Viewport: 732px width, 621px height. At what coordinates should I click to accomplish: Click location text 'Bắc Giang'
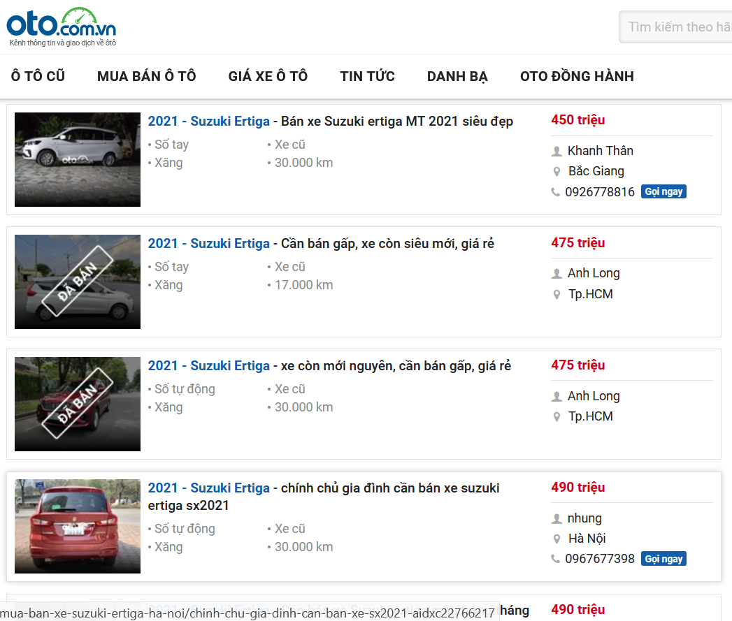(596, 171)
